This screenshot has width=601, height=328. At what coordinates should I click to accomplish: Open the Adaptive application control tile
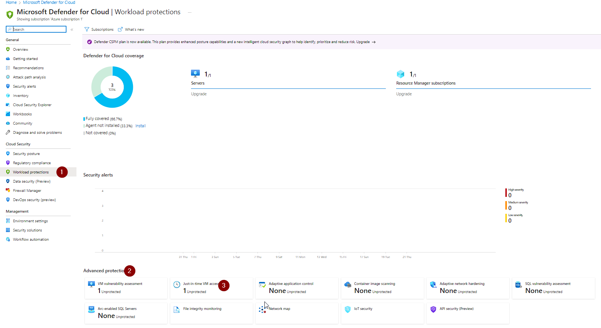[x=297, y=288]
